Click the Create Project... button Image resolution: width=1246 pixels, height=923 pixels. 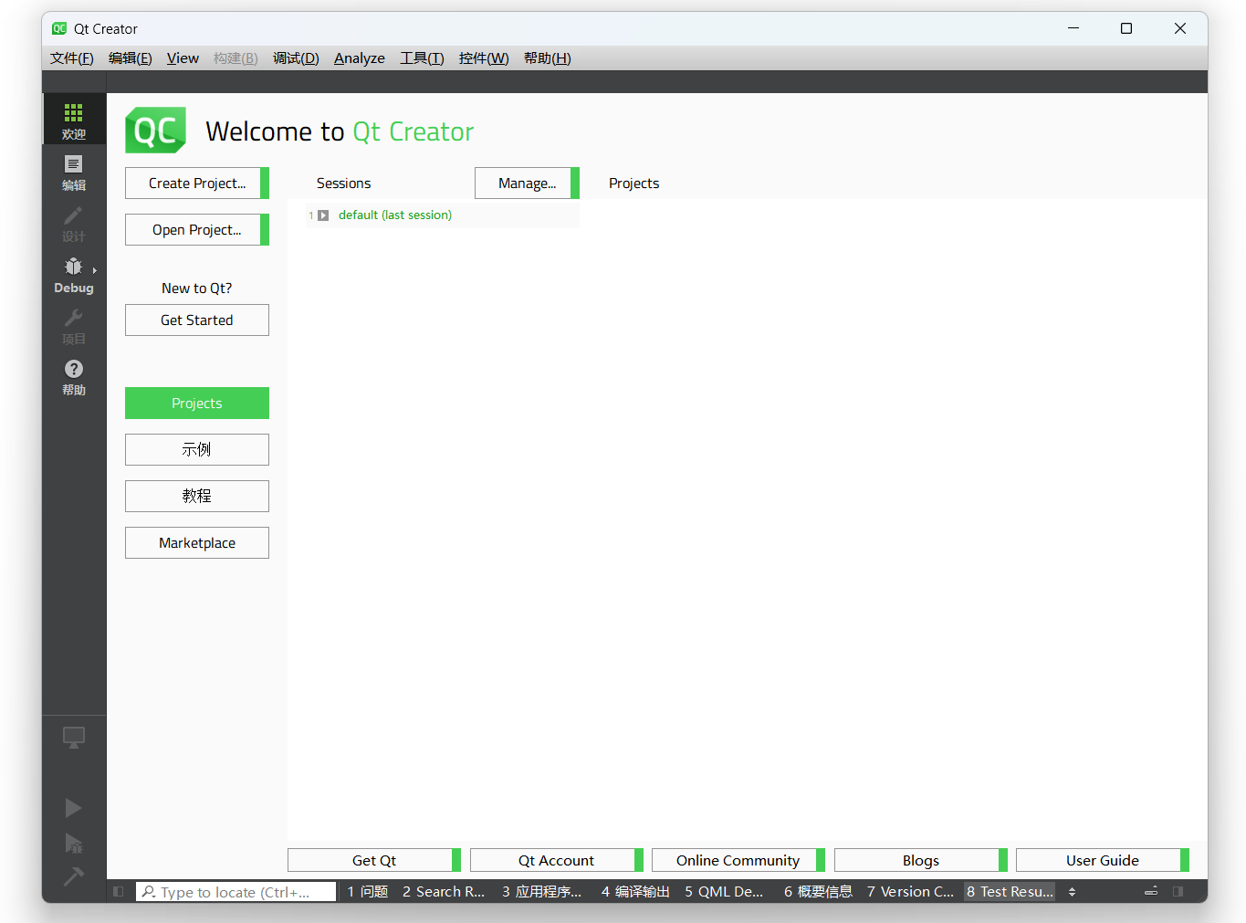click(197, 183)
